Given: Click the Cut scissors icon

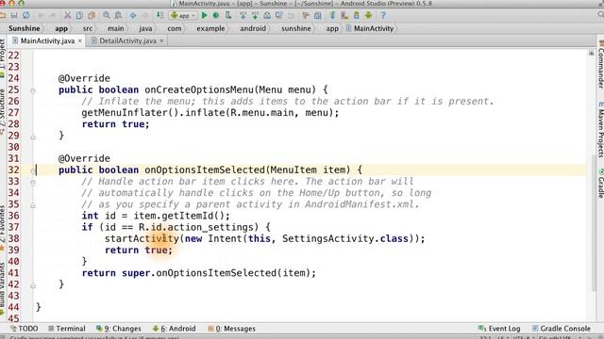Looking at the screenshot, I should pyautogui.click(x=67, y=15).
